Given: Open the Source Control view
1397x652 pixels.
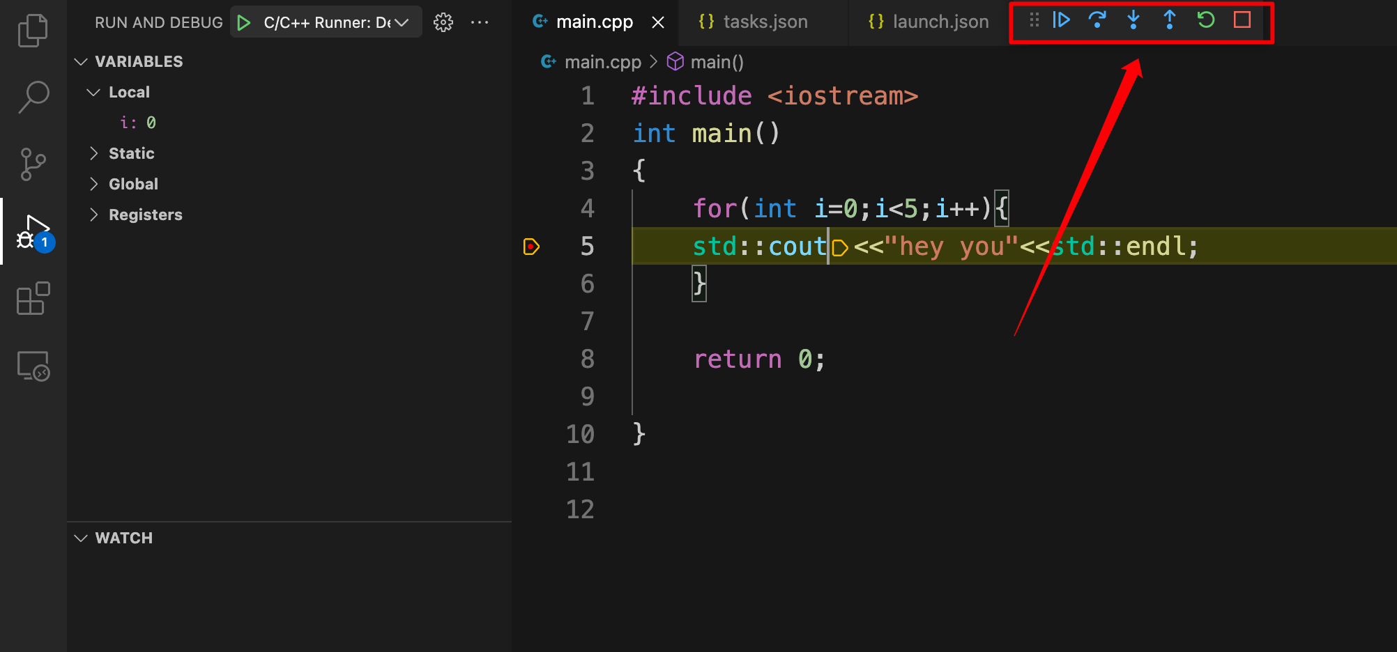Looking at the screenshot, I should 33,164.
